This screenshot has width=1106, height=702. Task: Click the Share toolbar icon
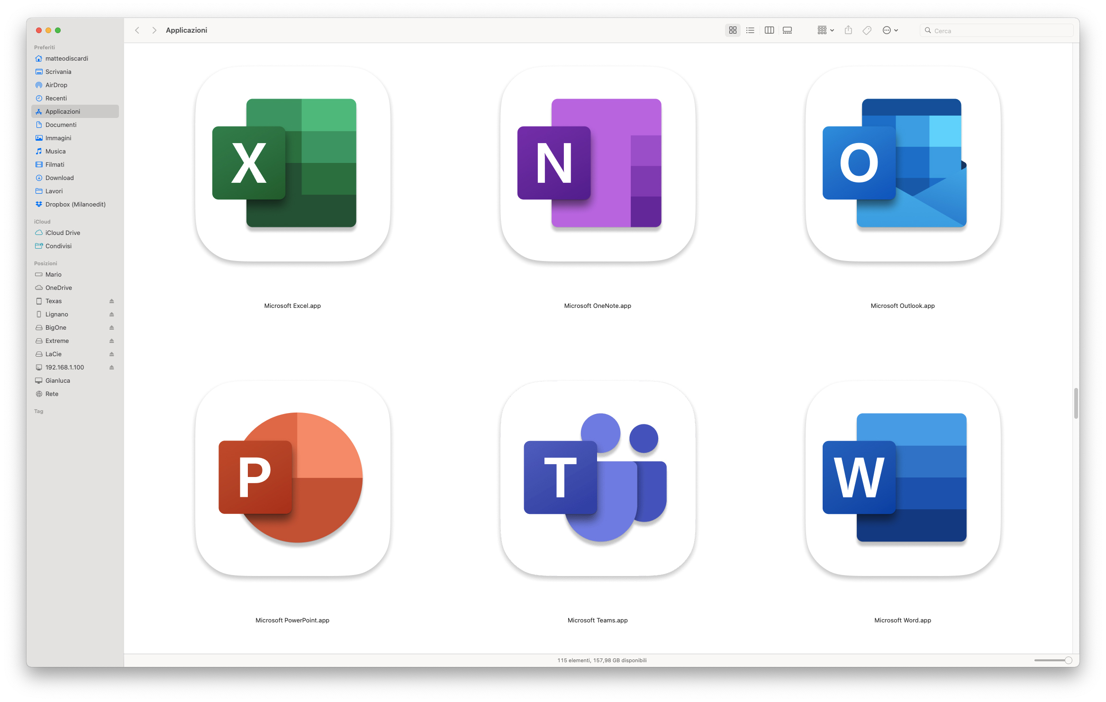pos(848,30)
